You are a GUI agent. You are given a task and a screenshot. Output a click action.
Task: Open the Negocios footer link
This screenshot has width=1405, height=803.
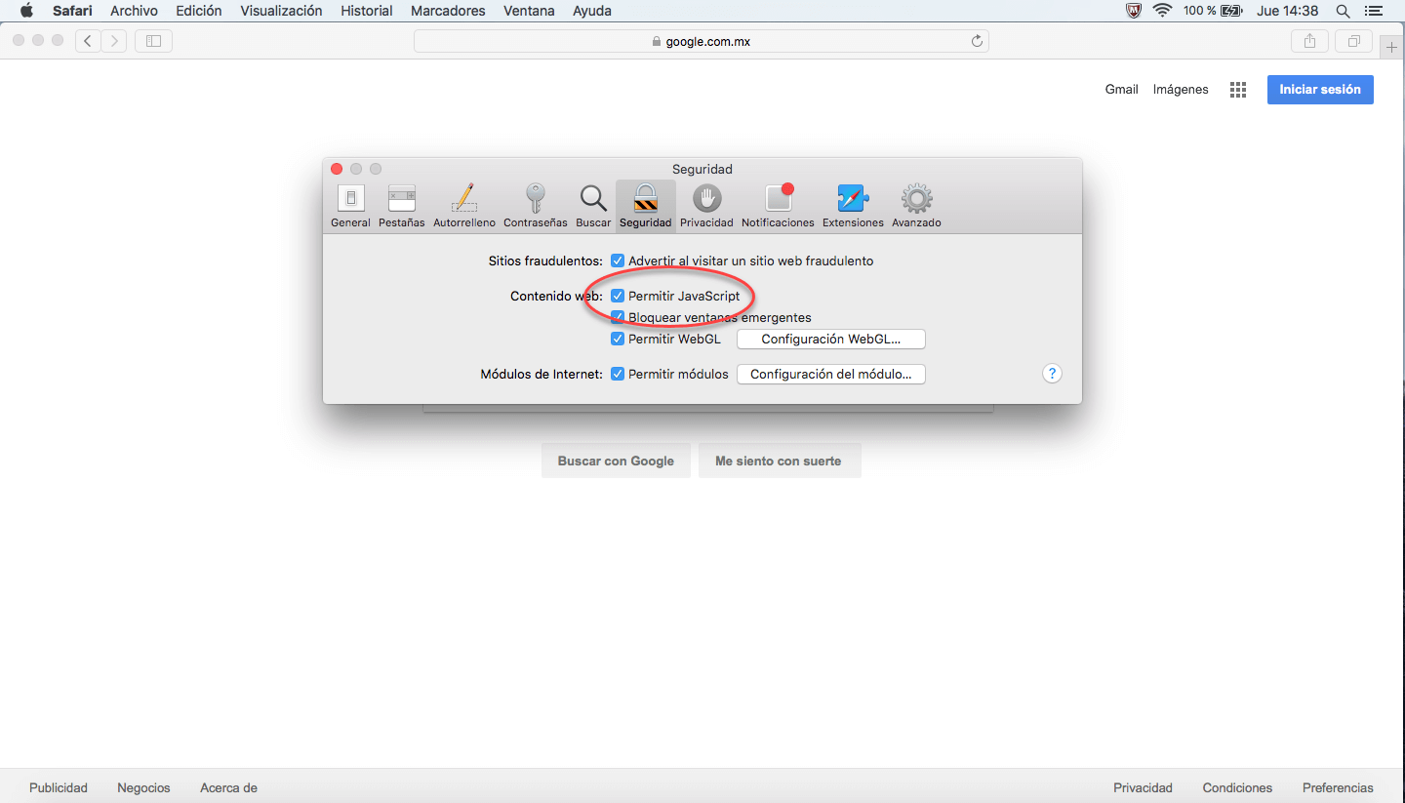coord(143,787)
